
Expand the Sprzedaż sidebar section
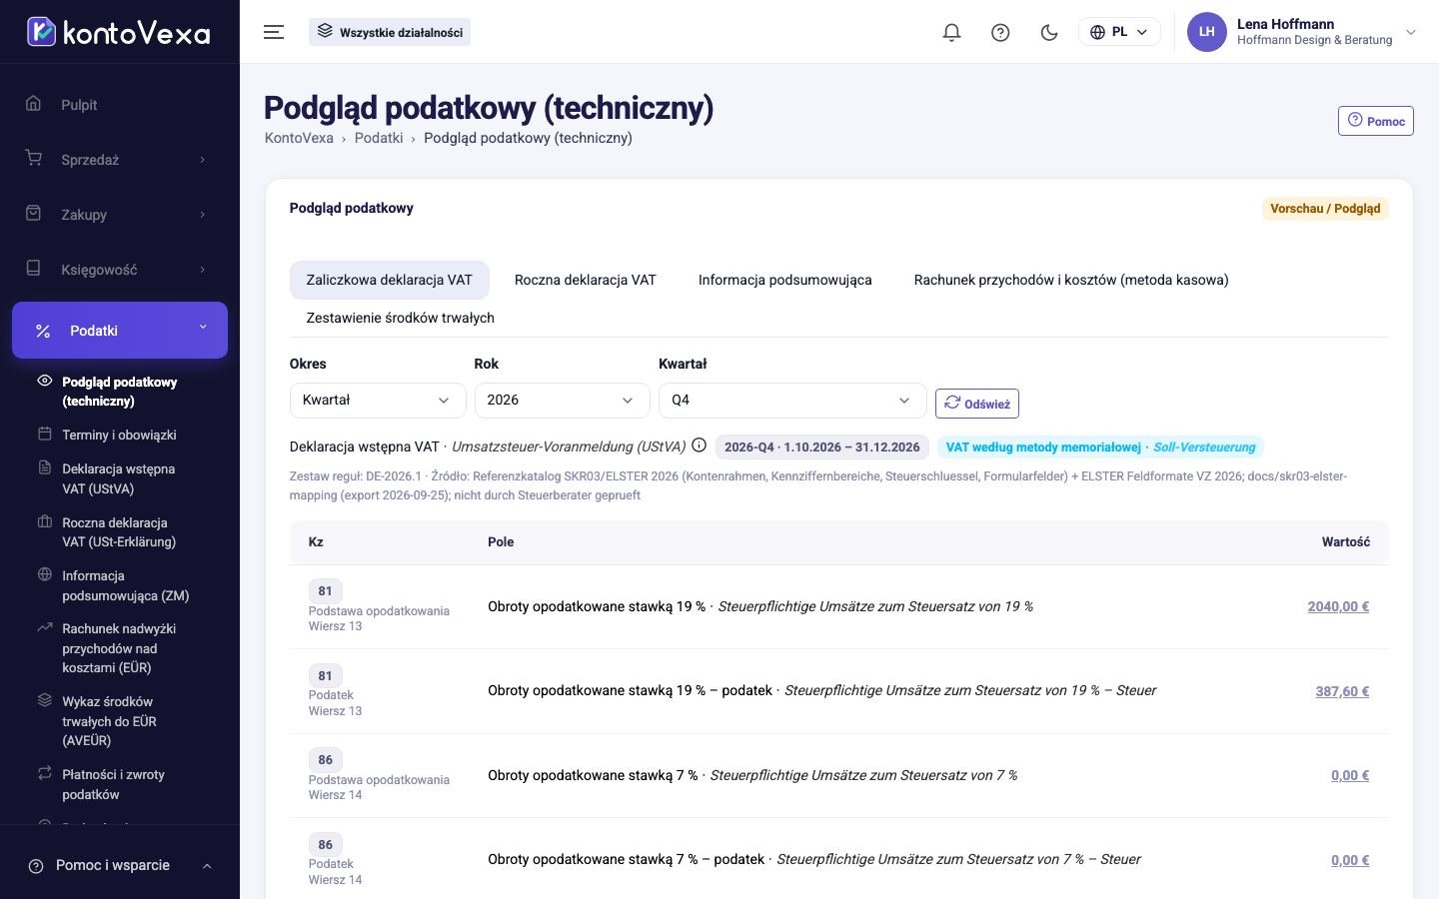(x=120, y=160)
